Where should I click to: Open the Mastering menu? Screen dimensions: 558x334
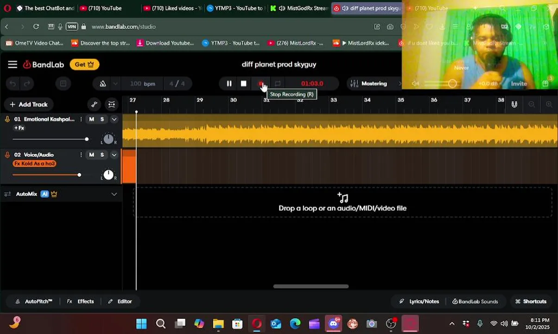[x=374, y=83]
